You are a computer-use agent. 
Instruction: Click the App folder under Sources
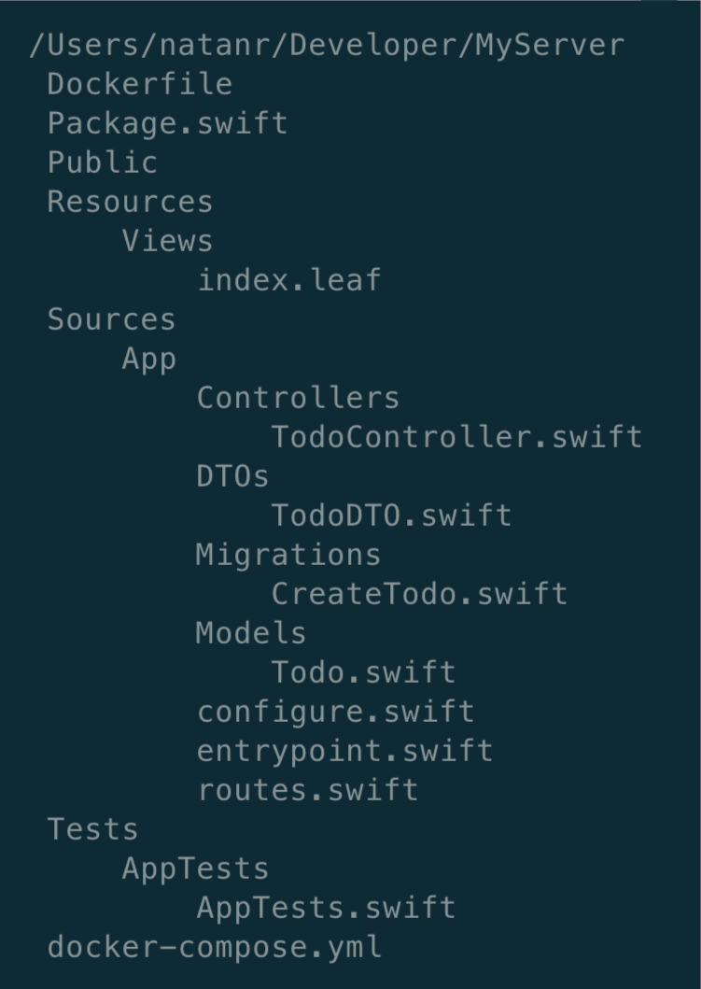coord(148,359)
